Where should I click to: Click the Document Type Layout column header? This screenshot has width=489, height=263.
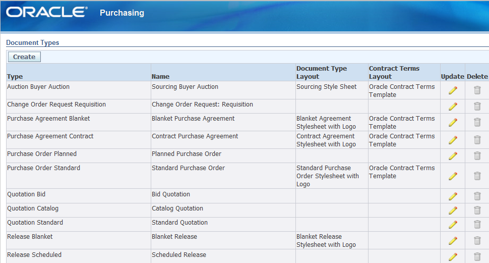[321, 72]
